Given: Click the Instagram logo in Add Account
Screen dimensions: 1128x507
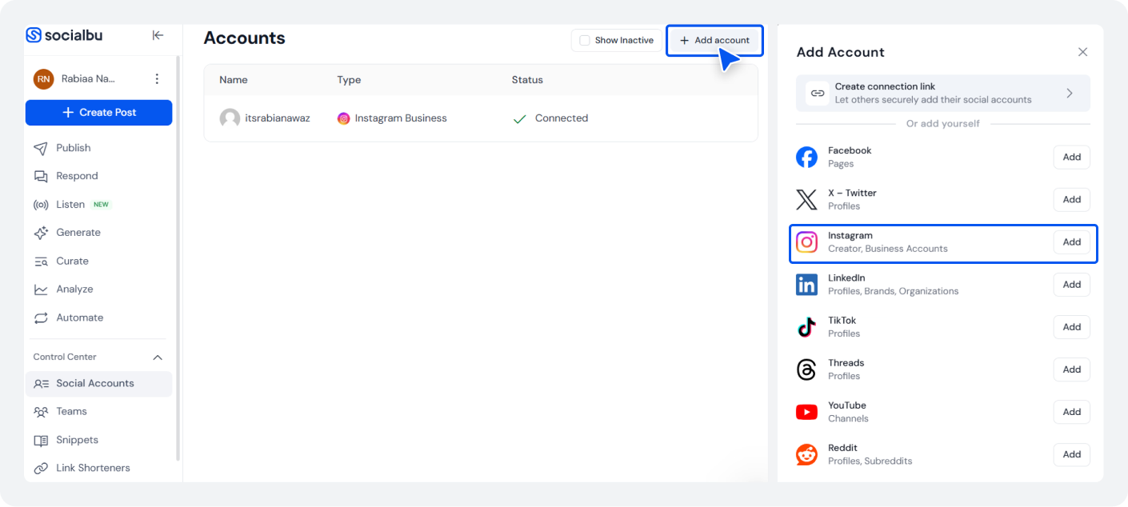Looking at the screenshot, I should [x=806, y=242].
